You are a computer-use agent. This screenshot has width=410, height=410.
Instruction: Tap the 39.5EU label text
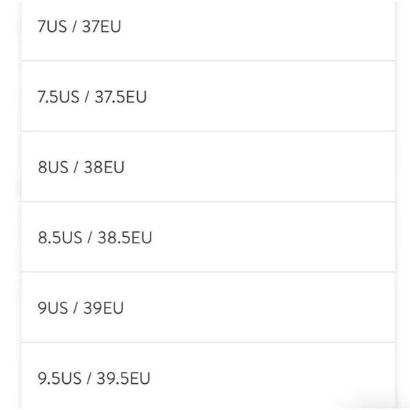124,378
